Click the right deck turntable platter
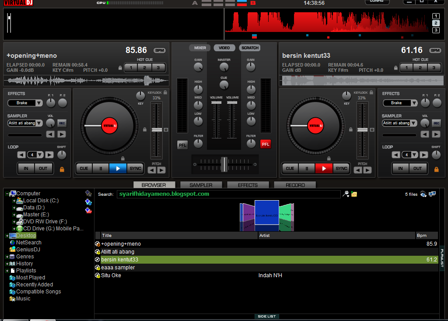This screenshot has height=321, width=448. click(315, 126)
